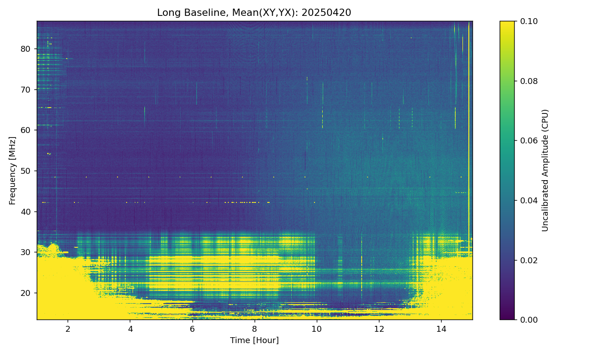
Task: Click the y-axis tick label 30
Action: click(26, 252)
